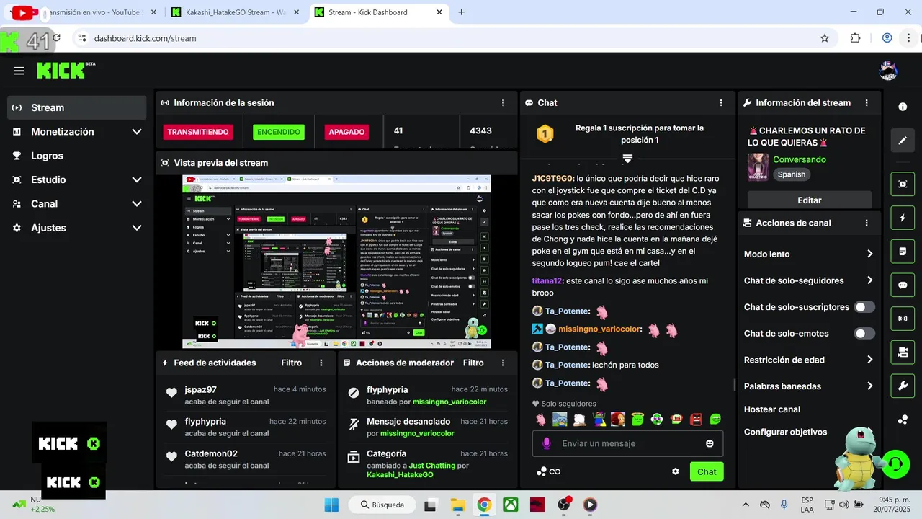Image resolution: width=922 pixels, height=519 pixels.
Task: Bookmark this page with star icon
Action: [x=825, y=38]
